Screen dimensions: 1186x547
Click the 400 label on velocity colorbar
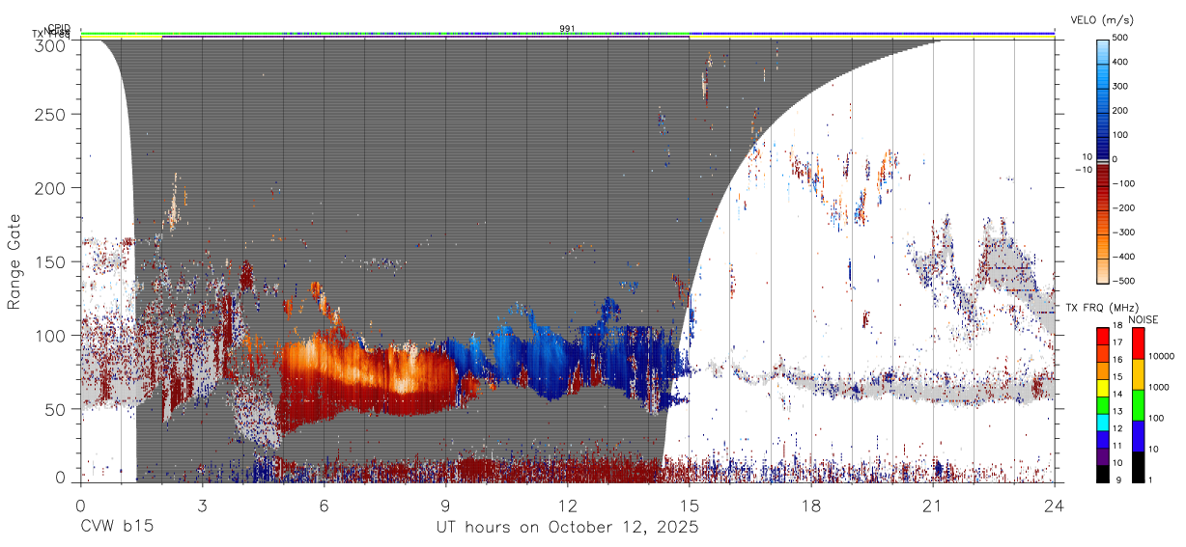[x=1120, y=62]
